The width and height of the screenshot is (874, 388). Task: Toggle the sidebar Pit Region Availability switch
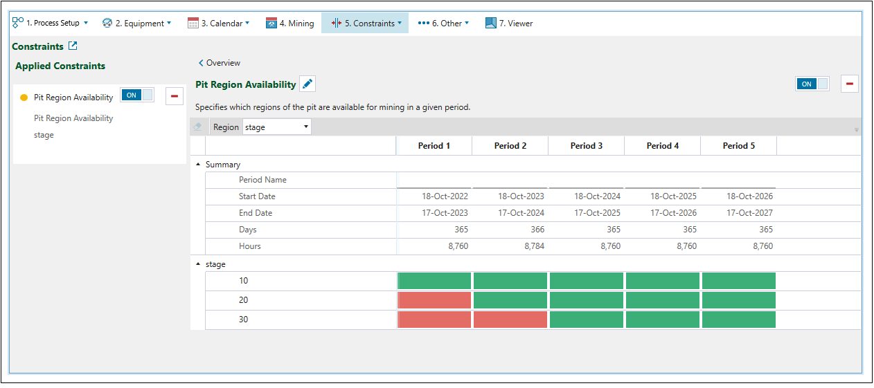point(137,95)
